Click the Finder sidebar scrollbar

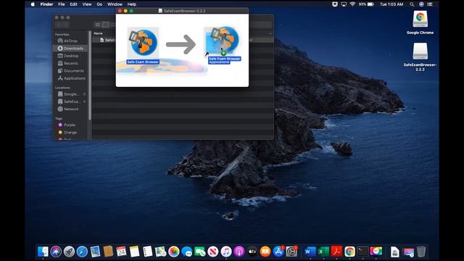tap(90, 75)
